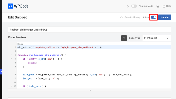Click line number 10 in the gutter
The height and width of the screenshot is (99, 176).
pyautogui.click(x=15, y=82)
